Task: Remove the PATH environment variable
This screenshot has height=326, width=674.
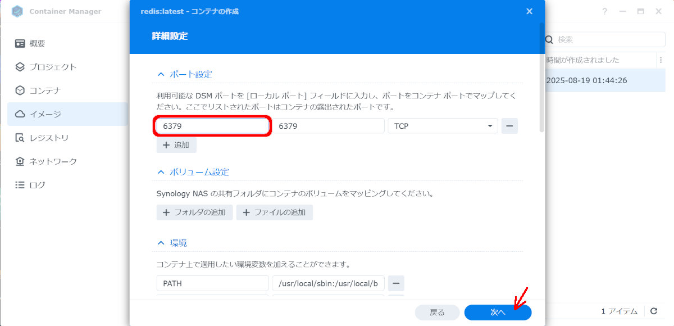Action: tap(396, 283)
